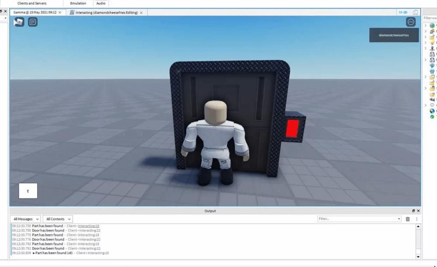Expand the Chat tree node
The image size is (437, 267).
[426, 105]
